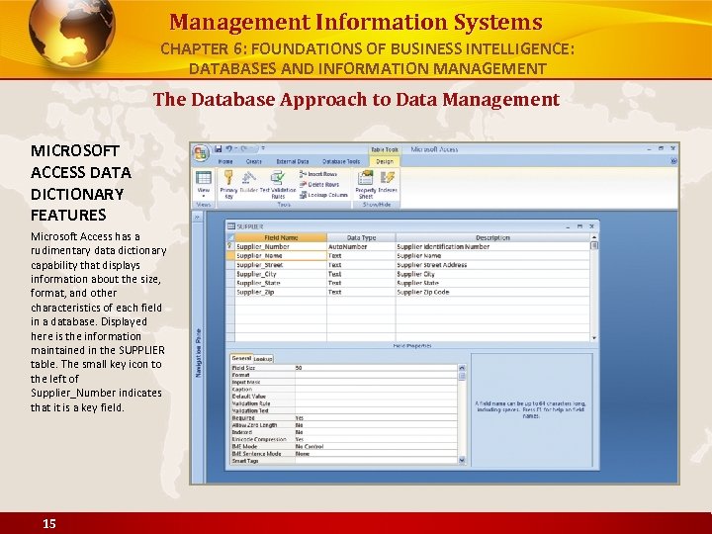712x534 pixels.
Task: Click the SUPPLIER table window icon
Action: point(231,226)
